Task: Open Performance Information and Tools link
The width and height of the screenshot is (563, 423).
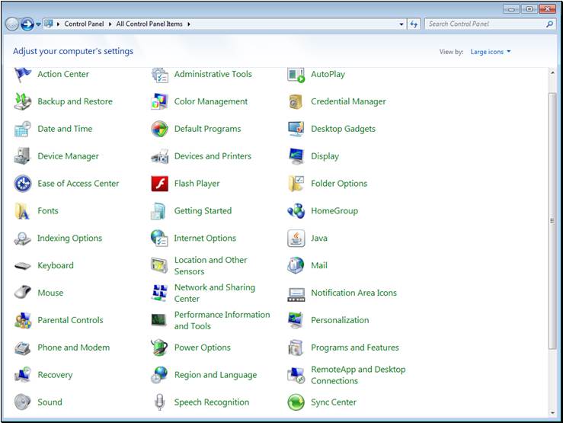Action: (x=222, y=320)
